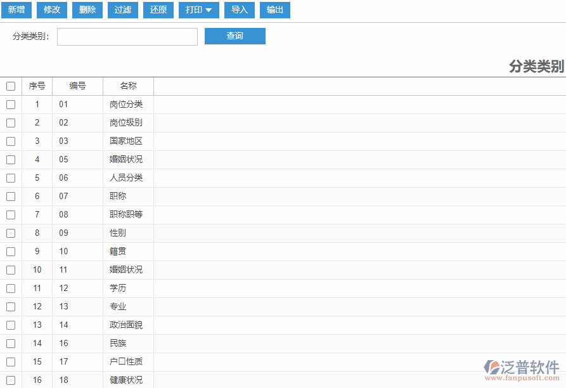Image resolution: width=566 pixels, height=388 pixels.
Task: Click the 分类类别 search input field
Action: (x=127, y=36)
